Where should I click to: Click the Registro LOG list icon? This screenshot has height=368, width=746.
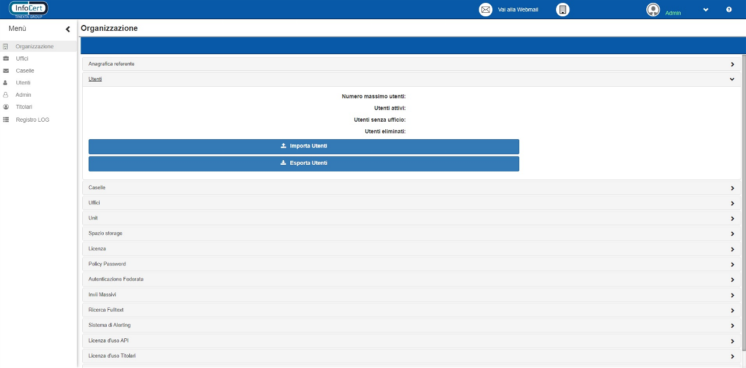pyautogui.click(x=6, y=119)
